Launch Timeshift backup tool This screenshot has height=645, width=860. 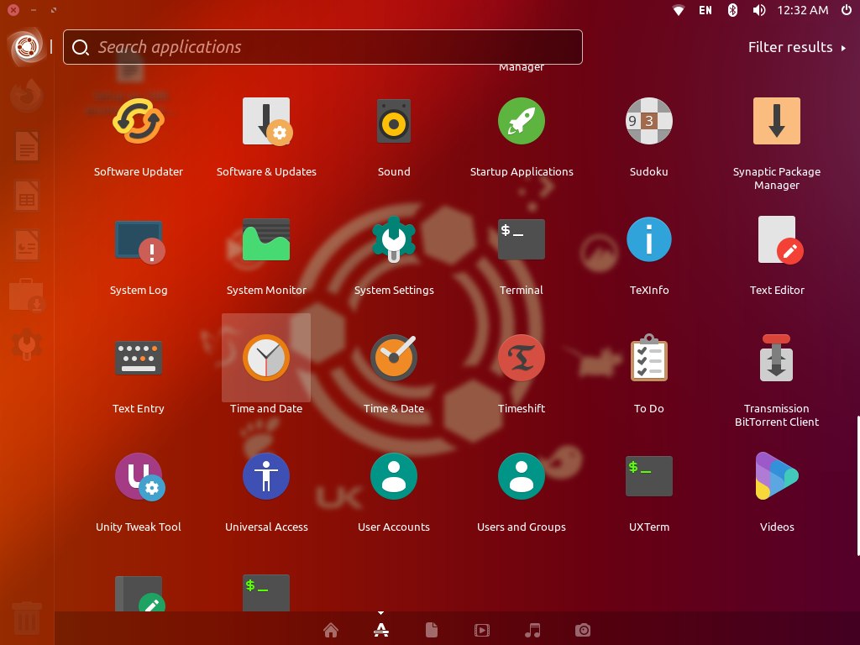click(521, 358)
